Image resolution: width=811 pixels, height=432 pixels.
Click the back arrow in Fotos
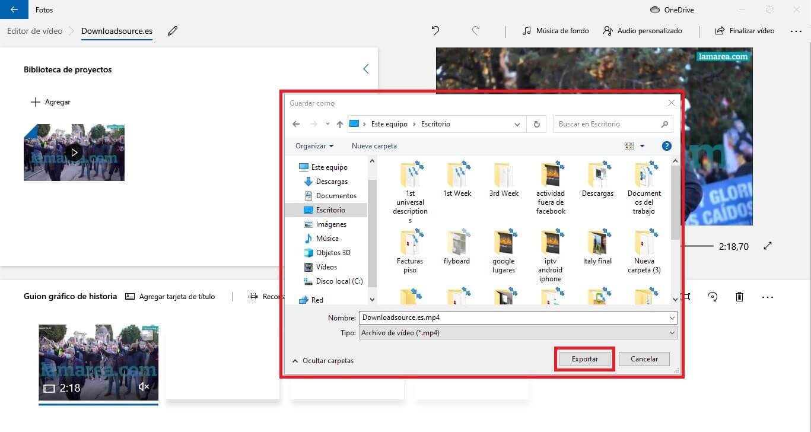point(14,9)
